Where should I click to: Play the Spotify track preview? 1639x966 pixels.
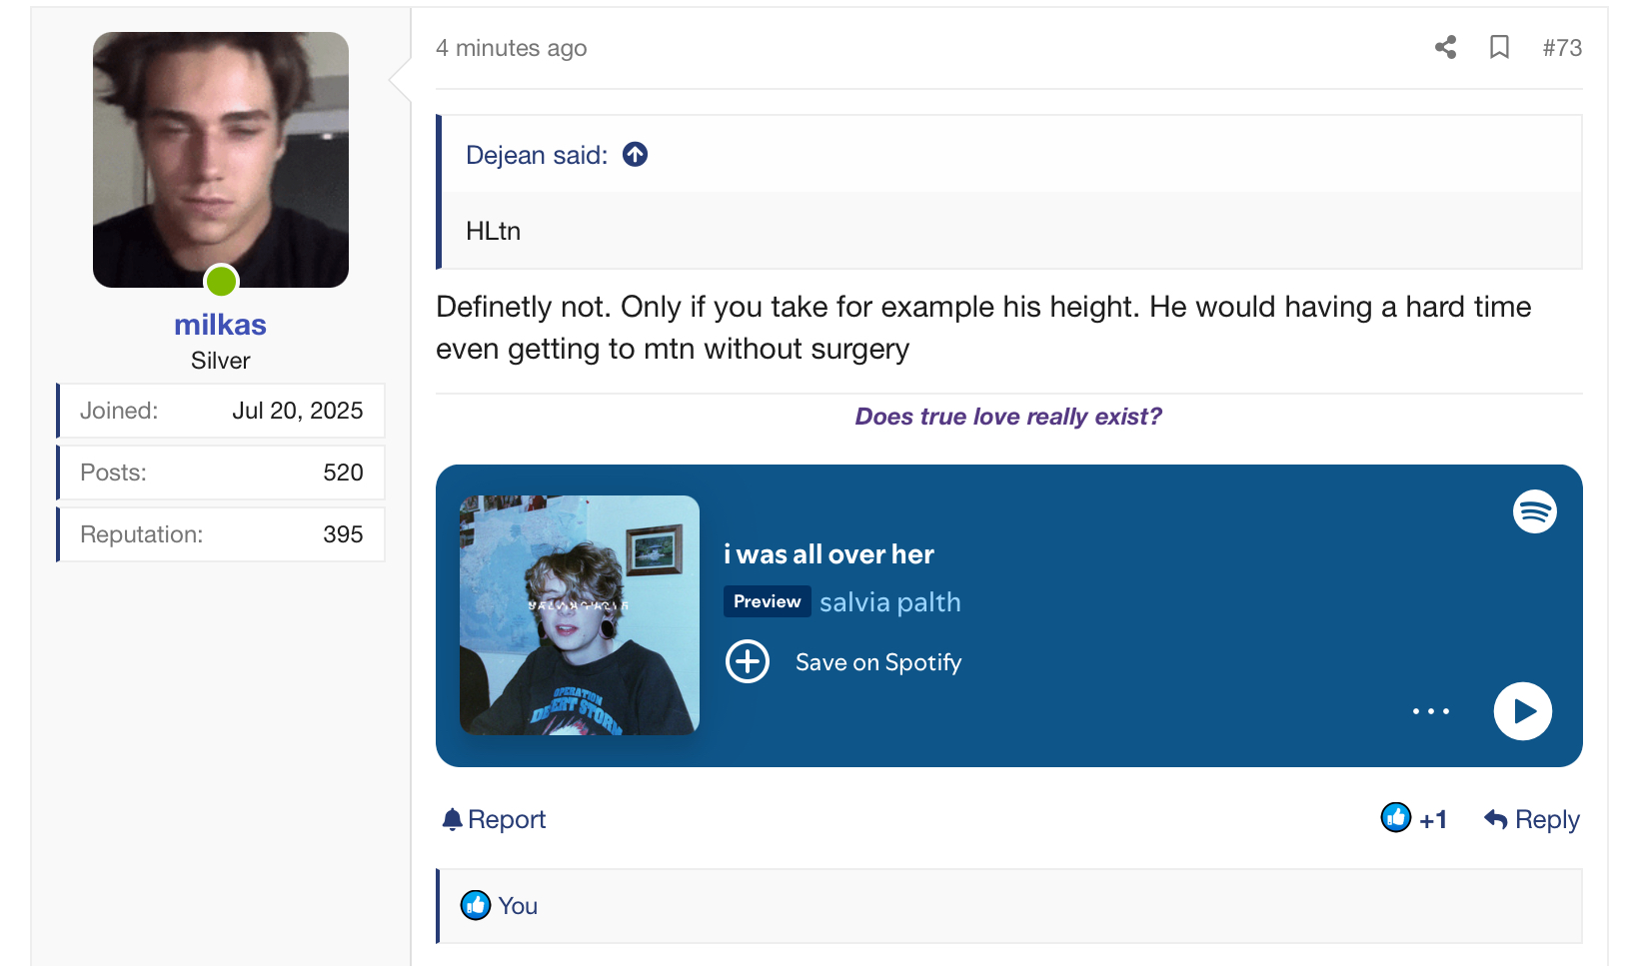1522,711
